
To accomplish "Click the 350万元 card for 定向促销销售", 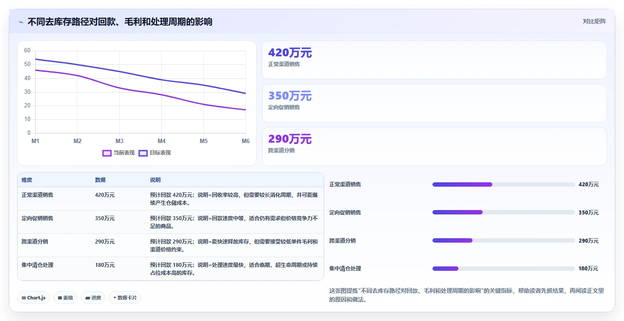I will (434, 103).
